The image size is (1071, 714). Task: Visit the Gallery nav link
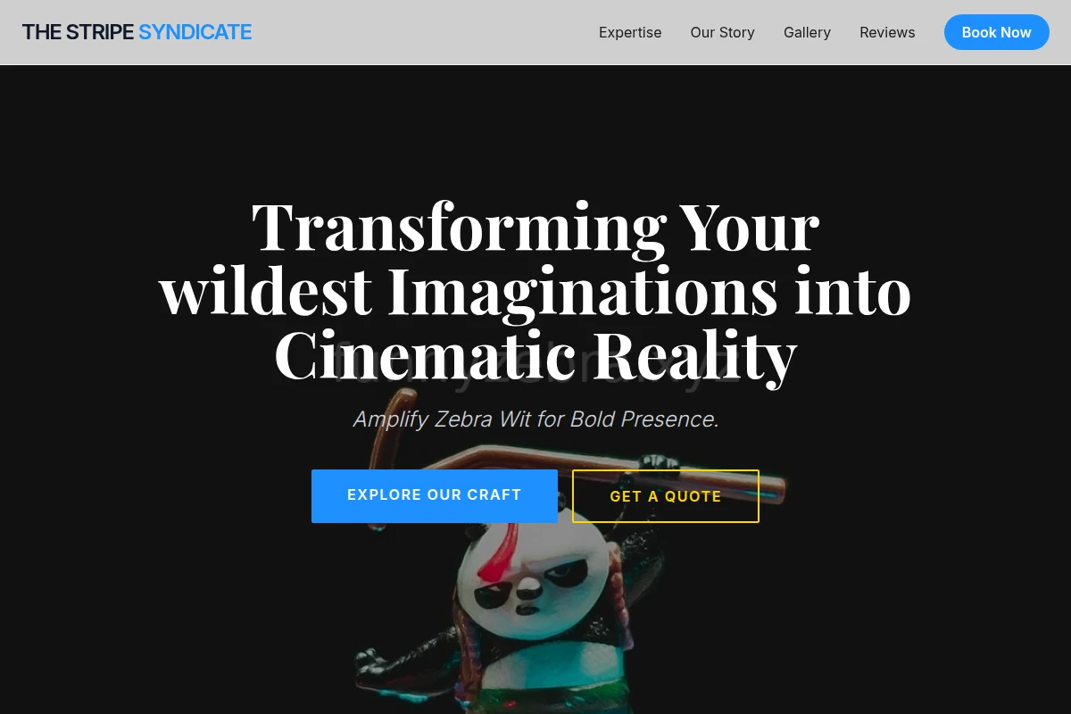(x=807, y=32)
